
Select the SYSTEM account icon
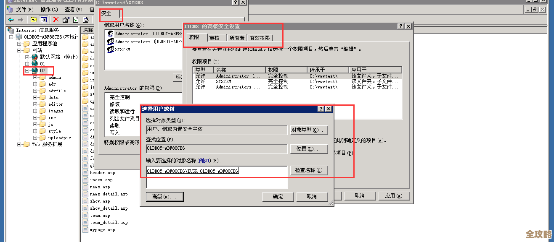110,49
